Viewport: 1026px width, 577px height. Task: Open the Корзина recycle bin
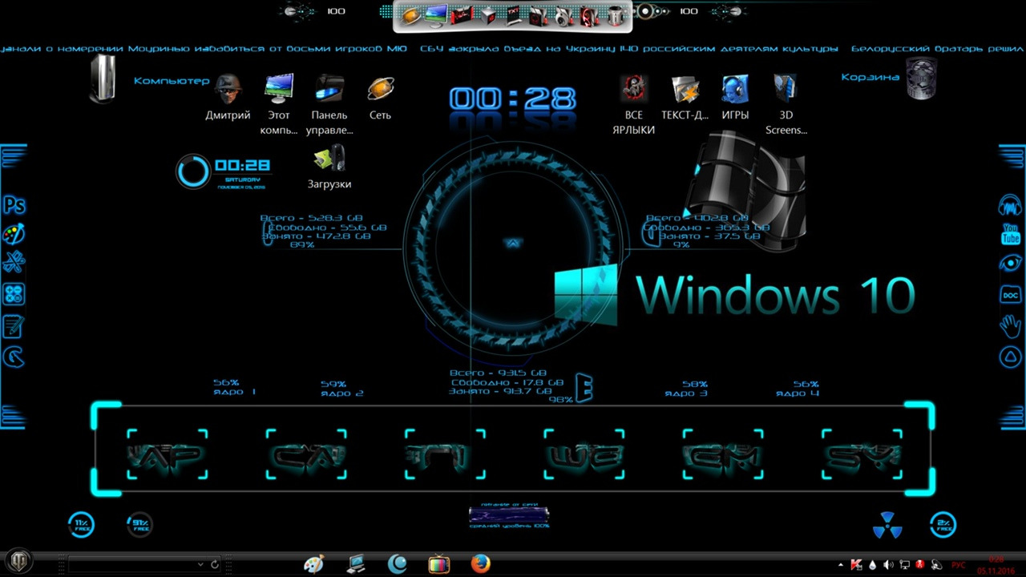(922, 78)
